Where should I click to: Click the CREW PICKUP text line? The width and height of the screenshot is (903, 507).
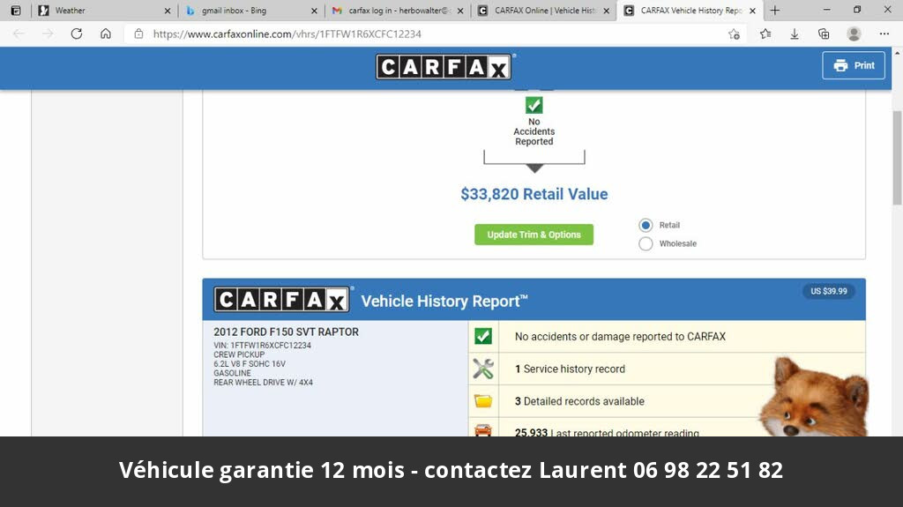tap(239, 354)
